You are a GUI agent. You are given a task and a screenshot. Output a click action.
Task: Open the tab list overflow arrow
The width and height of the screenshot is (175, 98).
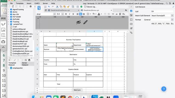pos(126,10)
